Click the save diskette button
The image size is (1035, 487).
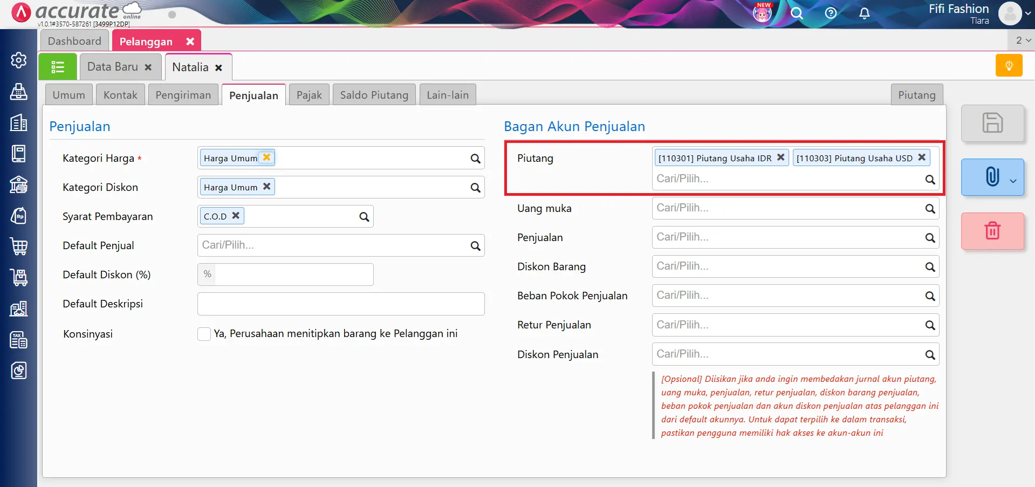point(992,123)
